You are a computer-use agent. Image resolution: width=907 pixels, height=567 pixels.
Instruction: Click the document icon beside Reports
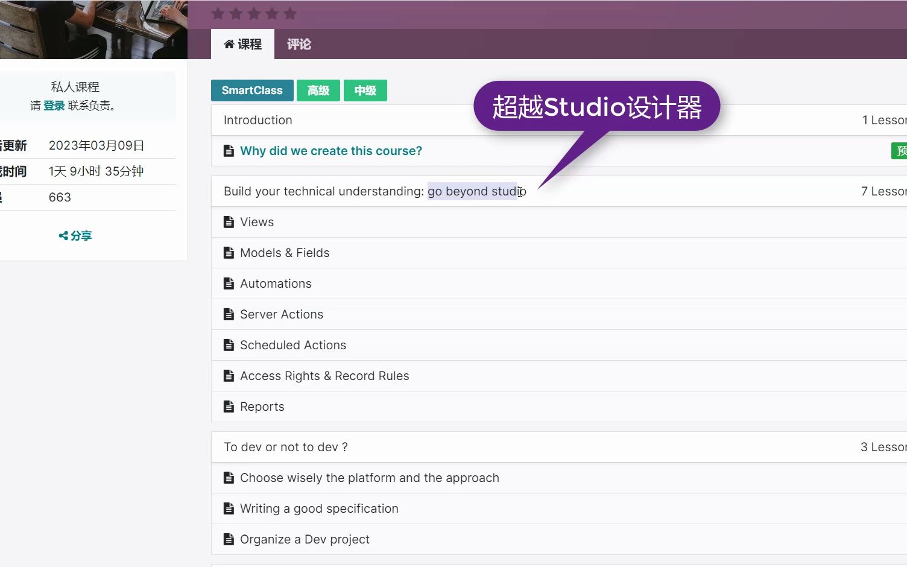pyautogui.click(x=229, y=406)
